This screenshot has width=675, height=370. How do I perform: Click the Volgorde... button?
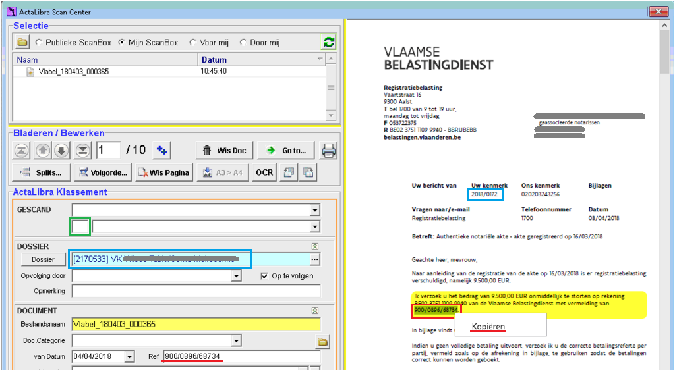pyautogui.click(x=103, y=172)
